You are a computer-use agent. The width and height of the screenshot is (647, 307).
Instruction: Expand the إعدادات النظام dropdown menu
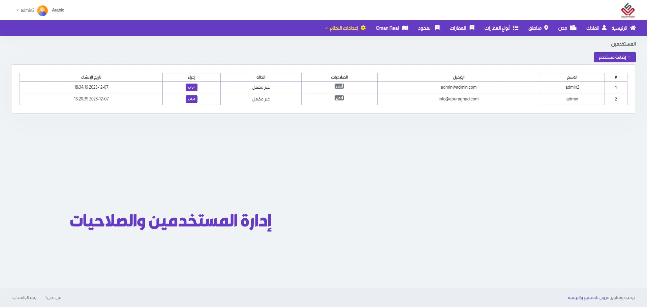tap(344, 28)
